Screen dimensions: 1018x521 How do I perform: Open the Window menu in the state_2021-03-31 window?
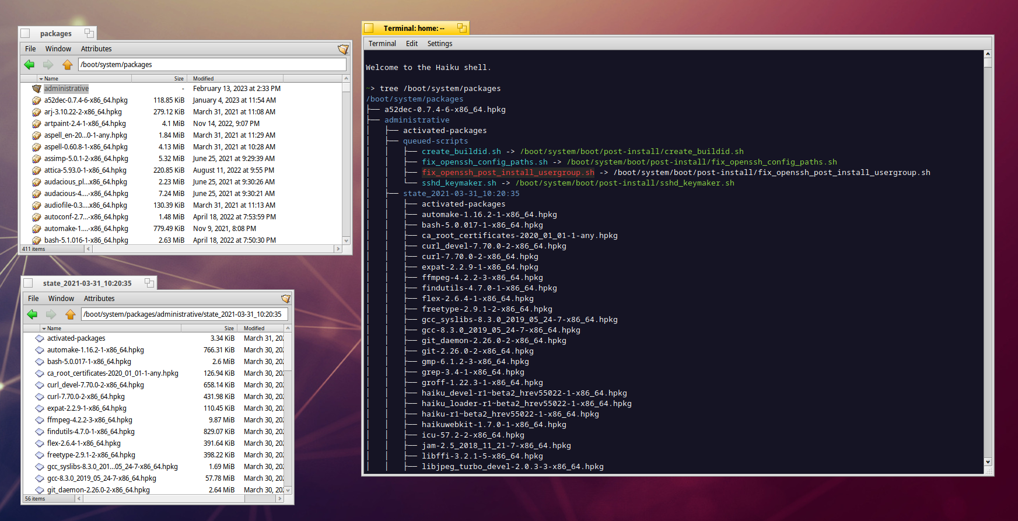tap(61, 299)
